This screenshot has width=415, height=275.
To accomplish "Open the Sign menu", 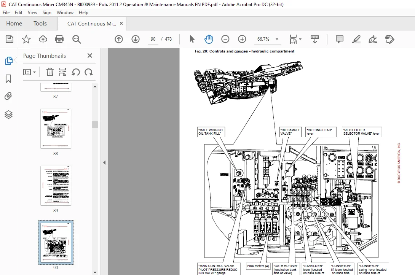I will [x=47, y=13].
